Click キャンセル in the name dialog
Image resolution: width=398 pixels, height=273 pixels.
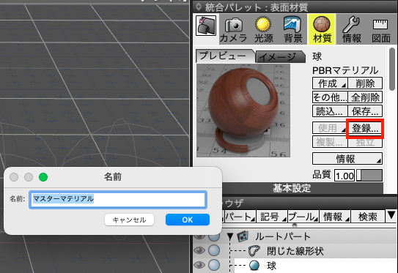129,220
